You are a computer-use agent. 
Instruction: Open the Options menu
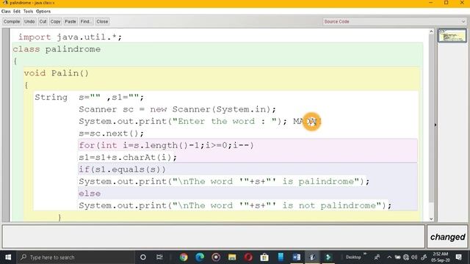pyautogui.click(x=43, y=11)
